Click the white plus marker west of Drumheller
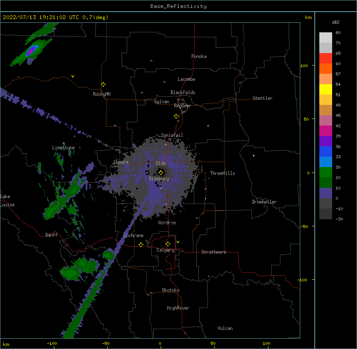 (x=253, y=155)
